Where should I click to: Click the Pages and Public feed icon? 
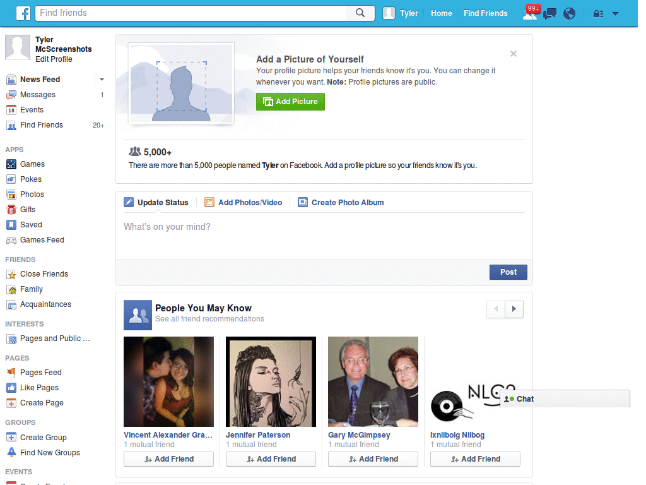(11, 339)
